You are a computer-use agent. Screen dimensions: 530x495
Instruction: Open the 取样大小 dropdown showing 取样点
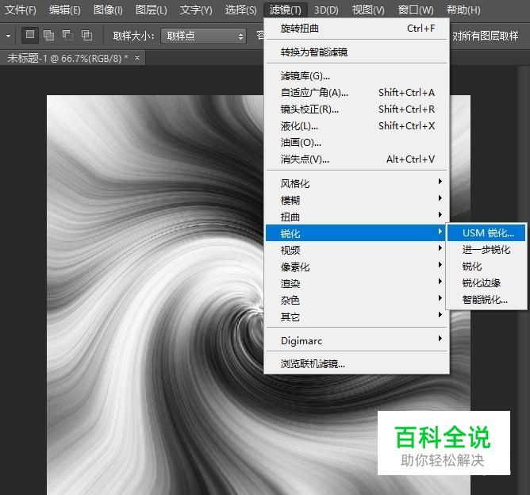203,36
